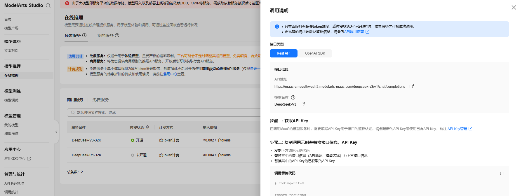The image size is (520, 196).
Task: Switch to the OpenAI SDK interface type
Action: (315, 53)
